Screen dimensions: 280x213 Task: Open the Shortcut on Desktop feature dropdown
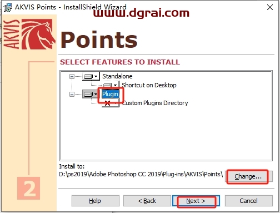(110, 85)
